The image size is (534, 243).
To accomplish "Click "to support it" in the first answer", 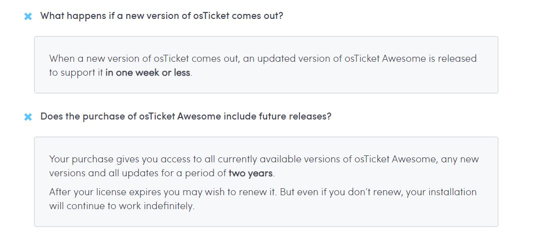I will (x=75, y=73).
